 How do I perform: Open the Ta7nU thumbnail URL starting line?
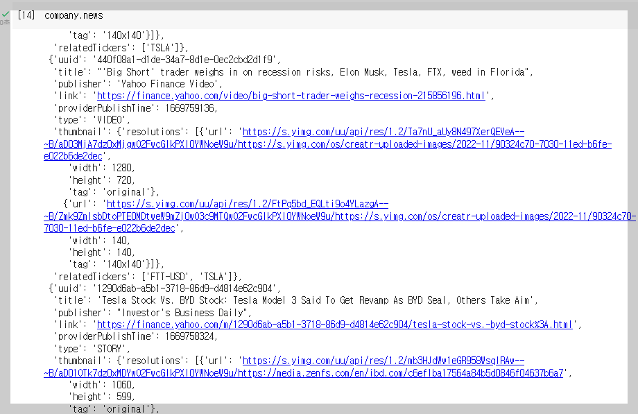coord(383,132)
